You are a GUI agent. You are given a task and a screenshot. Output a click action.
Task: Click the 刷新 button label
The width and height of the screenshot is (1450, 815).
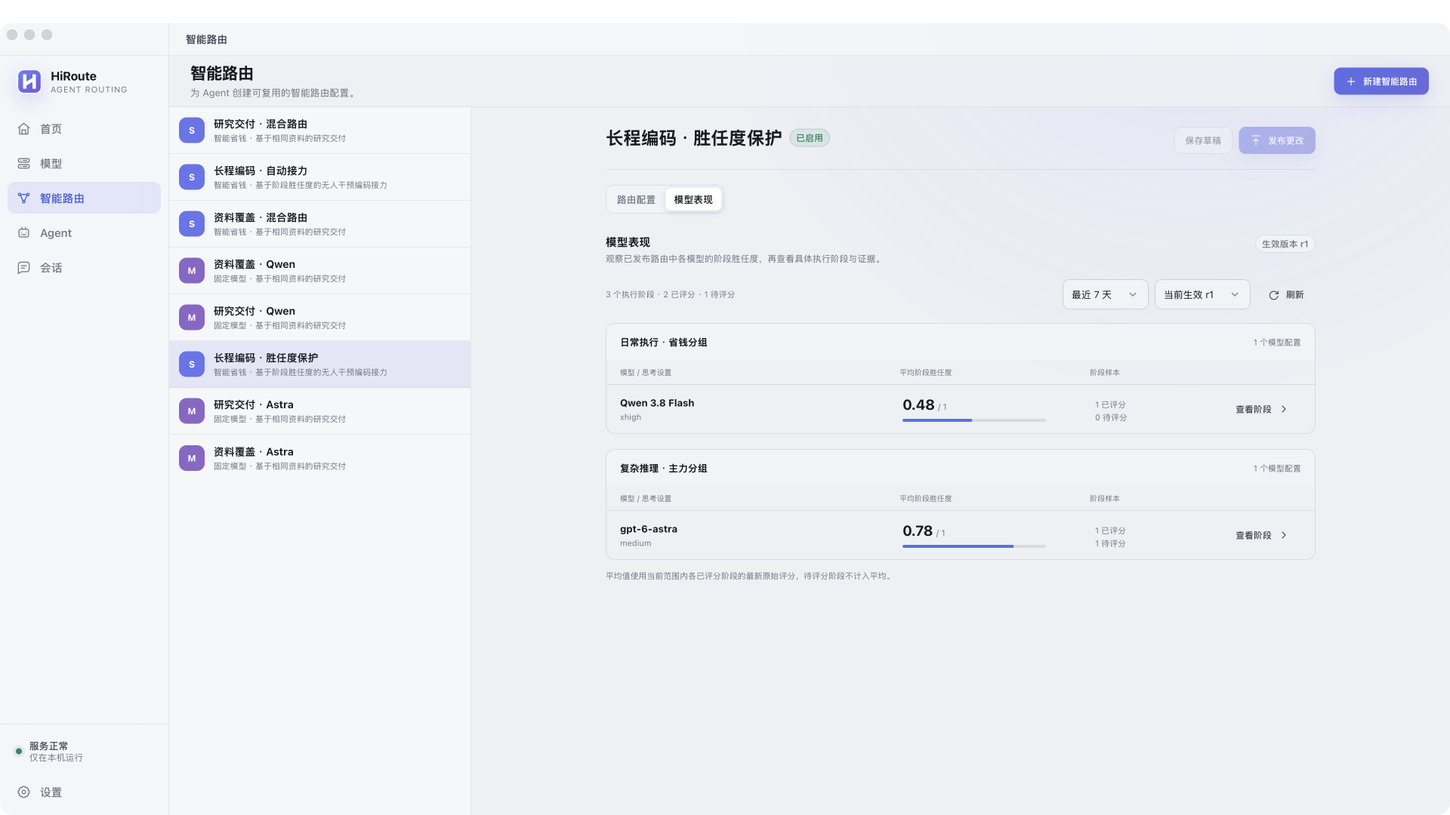[1295, 295]
